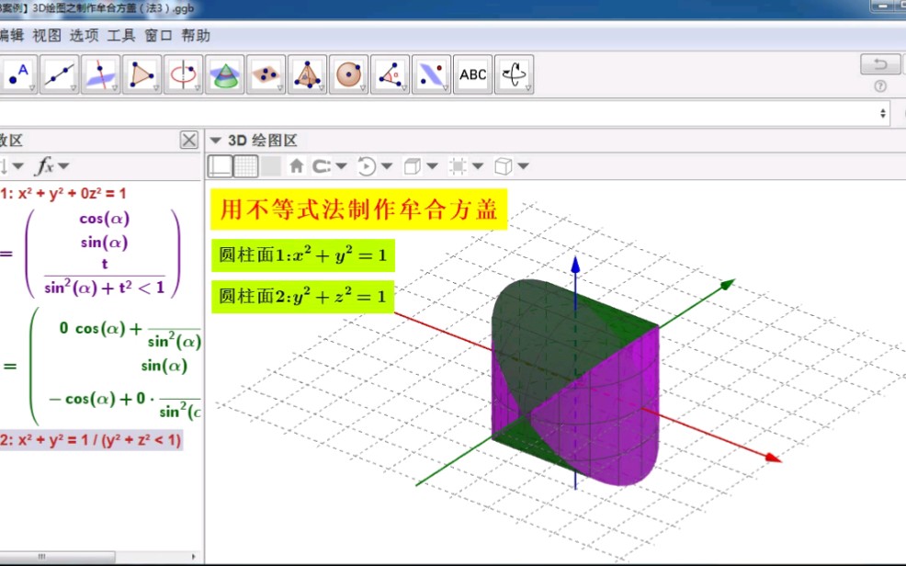Select the Cone tool

[x=225, y=74]
